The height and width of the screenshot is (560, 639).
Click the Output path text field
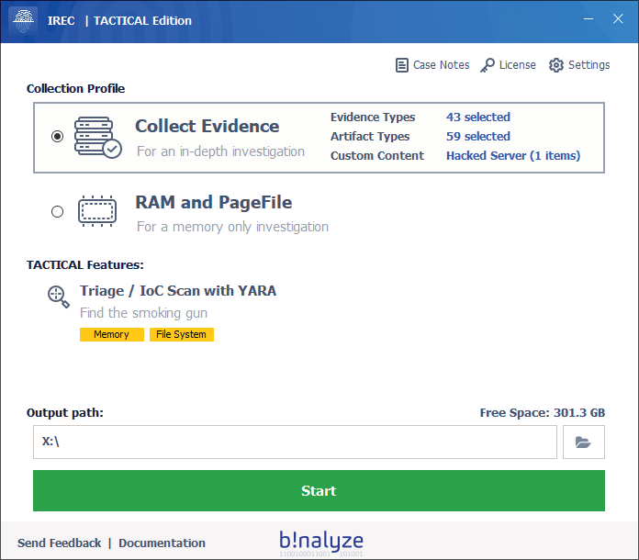pyautogui.click(x=295, y=442)
